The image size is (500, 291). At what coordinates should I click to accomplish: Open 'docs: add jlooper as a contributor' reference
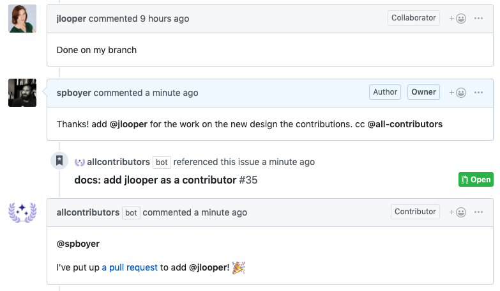pos(155,180)
